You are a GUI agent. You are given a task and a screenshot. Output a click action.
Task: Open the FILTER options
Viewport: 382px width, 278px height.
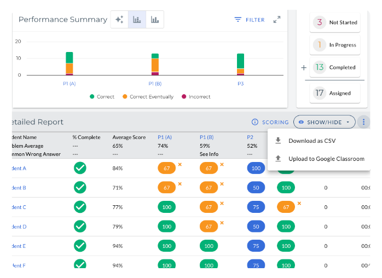point(249,20)
